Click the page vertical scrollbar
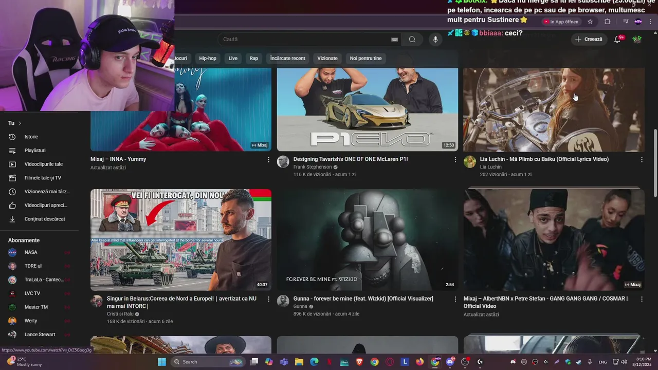Viewport: 658px width, 370px height. click(x=655, y=162)
